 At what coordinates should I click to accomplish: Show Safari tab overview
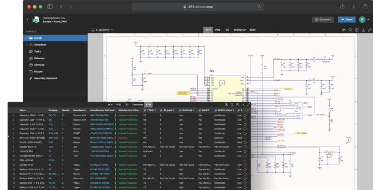(x=365, y=7)
